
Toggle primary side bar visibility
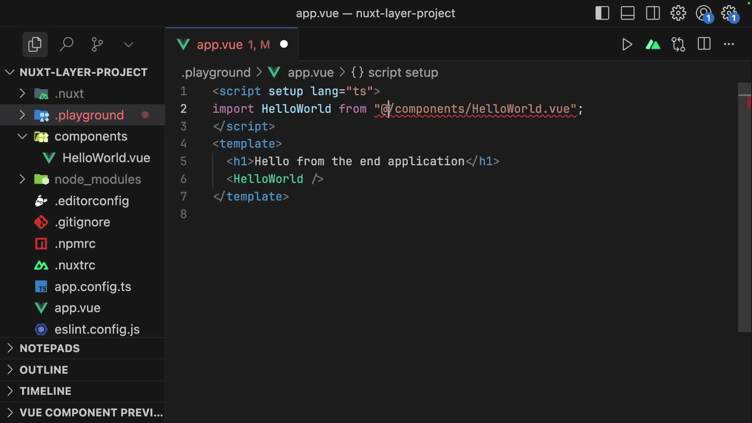point(602,13)
